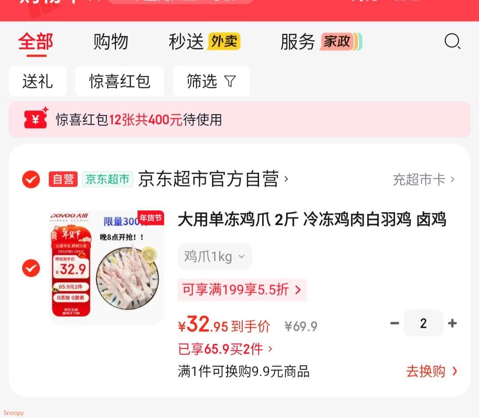Click the filter funnel icon

click(230, 81)
